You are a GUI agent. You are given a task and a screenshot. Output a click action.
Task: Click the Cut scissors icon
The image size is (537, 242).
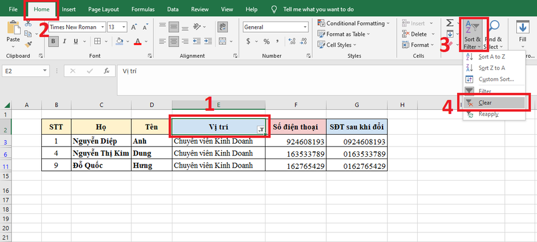[28, 23]
